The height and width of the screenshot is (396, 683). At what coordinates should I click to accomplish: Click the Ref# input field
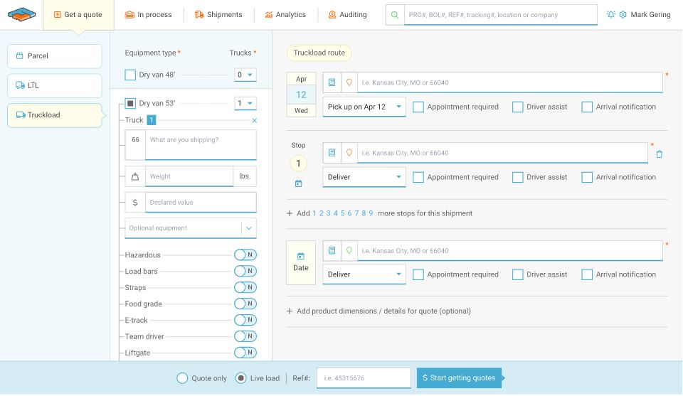[x=364, y=378]
